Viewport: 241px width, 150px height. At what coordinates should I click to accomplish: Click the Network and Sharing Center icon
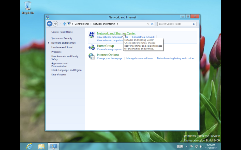click(92, 35)
